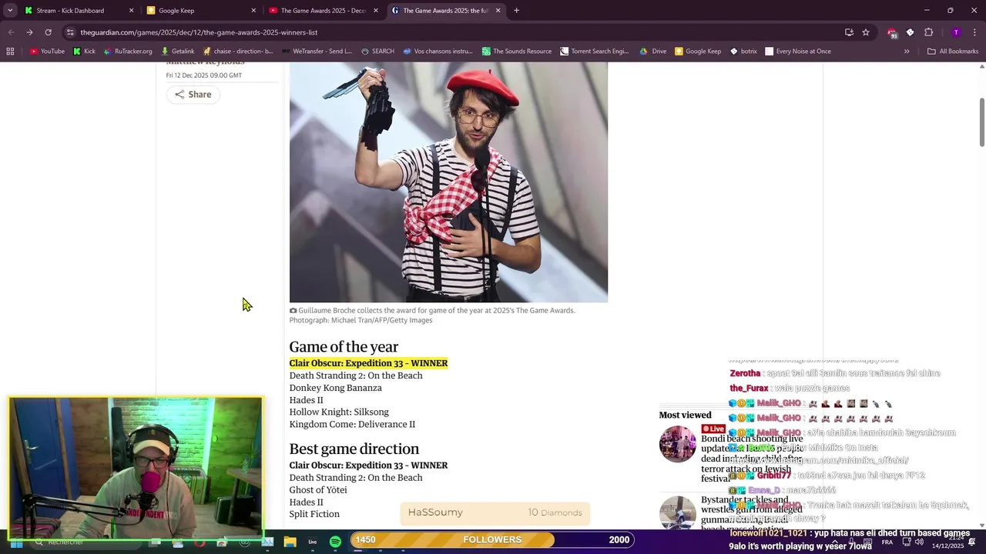Open File Explorer from the taskbar
The height and width of the screenshot is (554, 986).
point(290,542)
